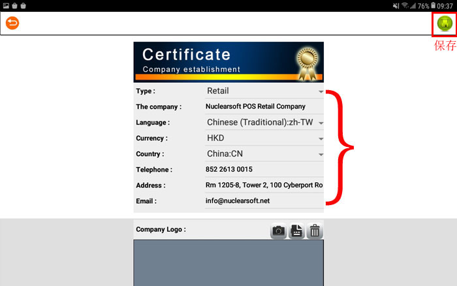Screen dimensions: 457x286
Task: Tap the 'Language :' label
Action: (153, 123)
